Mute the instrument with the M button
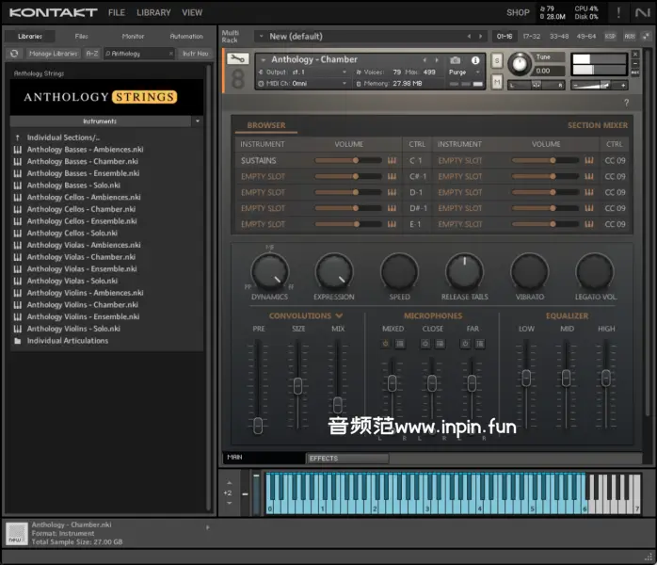This screenshot has height=565, width=657. click(x=497, y=82)
